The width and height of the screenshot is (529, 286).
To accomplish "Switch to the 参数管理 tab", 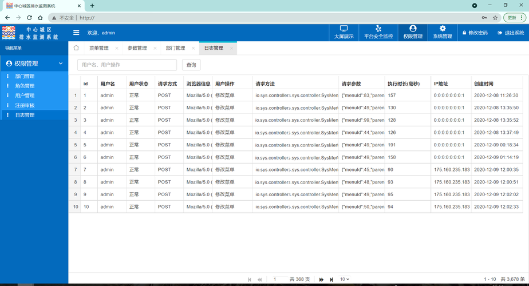I will click(137, 49).
